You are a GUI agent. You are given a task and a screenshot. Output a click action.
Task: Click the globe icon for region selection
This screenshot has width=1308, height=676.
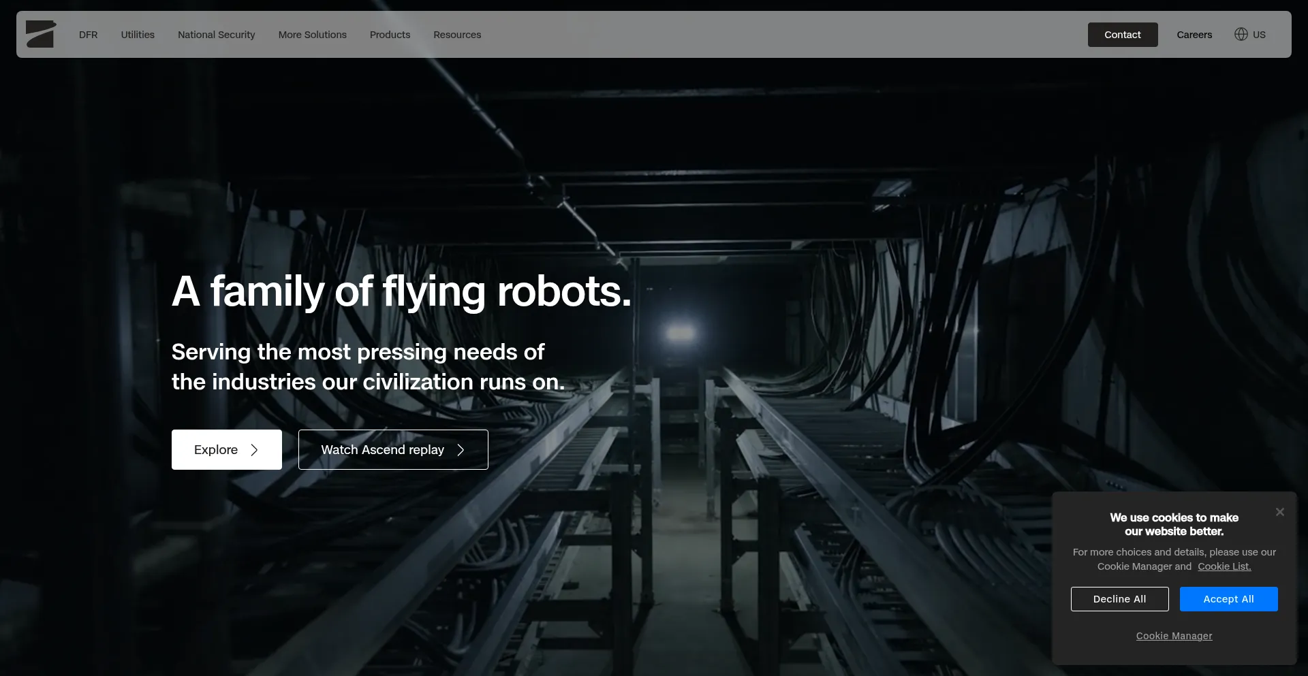(x=1241, y=34)
